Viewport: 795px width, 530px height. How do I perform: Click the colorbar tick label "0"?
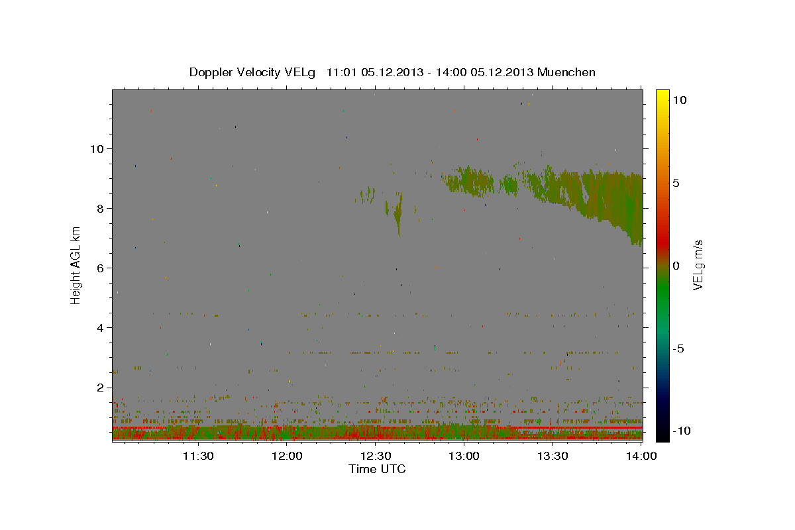click(x=675, y=266)
